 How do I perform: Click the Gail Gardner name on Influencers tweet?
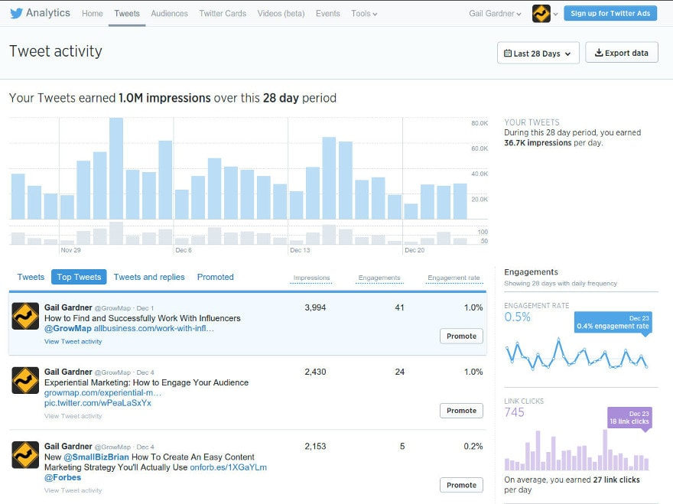(x=68, y=307)
